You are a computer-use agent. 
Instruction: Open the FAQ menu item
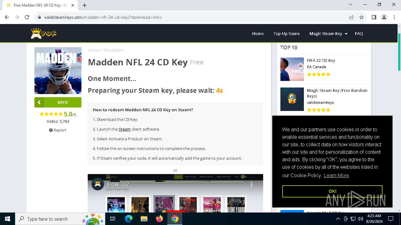tap(359, 33)
